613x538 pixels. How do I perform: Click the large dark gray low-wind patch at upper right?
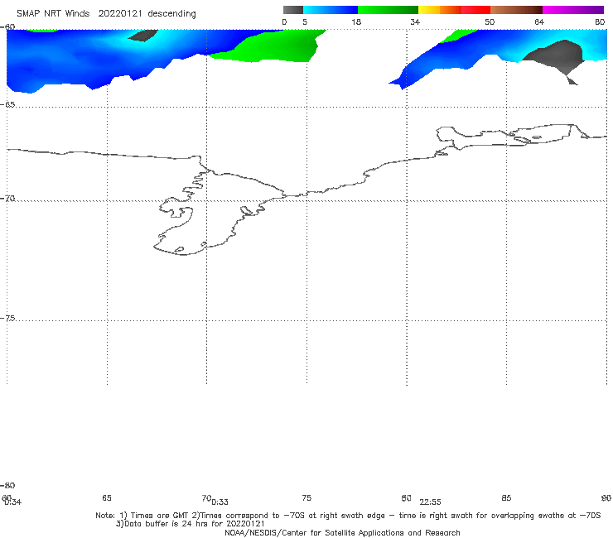coord(559,55)
